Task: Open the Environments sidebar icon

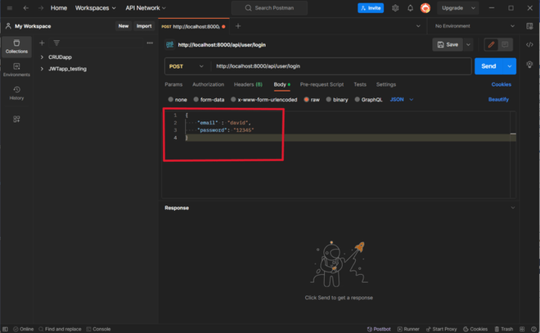Action: [x=16, y=70]
